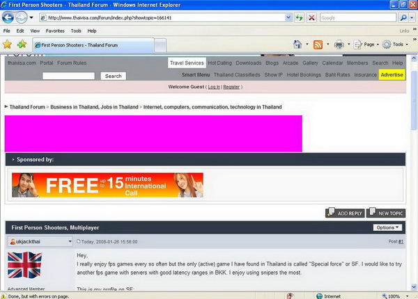The height and width of the screenshot is (299, 418).
Task: Click the thaivisa.com link
Action: (x=22, y=63)
